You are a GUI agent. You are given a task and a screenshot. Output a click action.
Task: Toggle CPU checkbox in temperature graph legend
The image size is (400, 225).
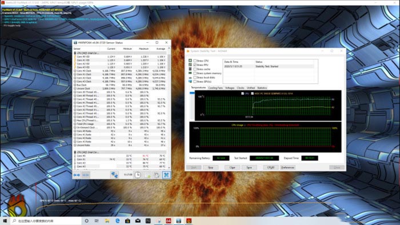(242, 94)
